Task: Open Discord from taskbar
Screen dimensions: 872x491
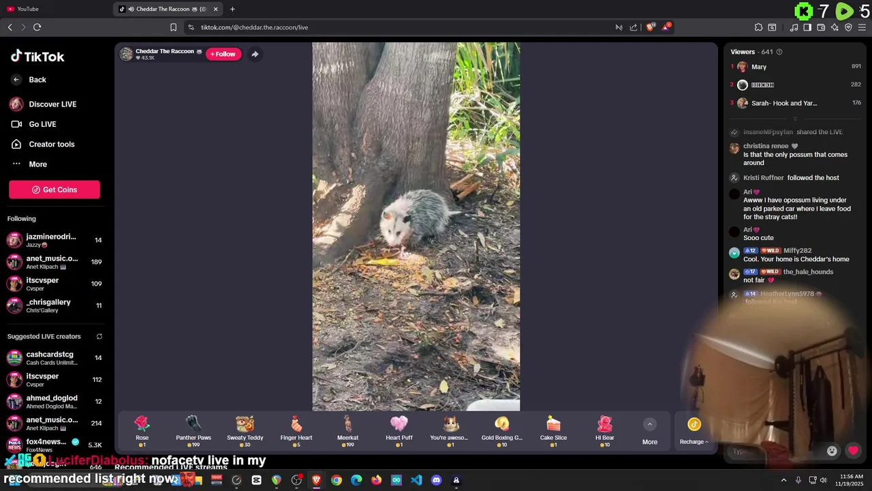Action: [436, 480]
